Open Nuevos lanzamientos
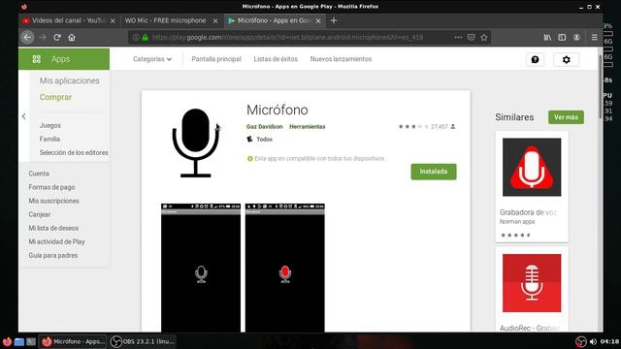 click(x=341, y=59)
